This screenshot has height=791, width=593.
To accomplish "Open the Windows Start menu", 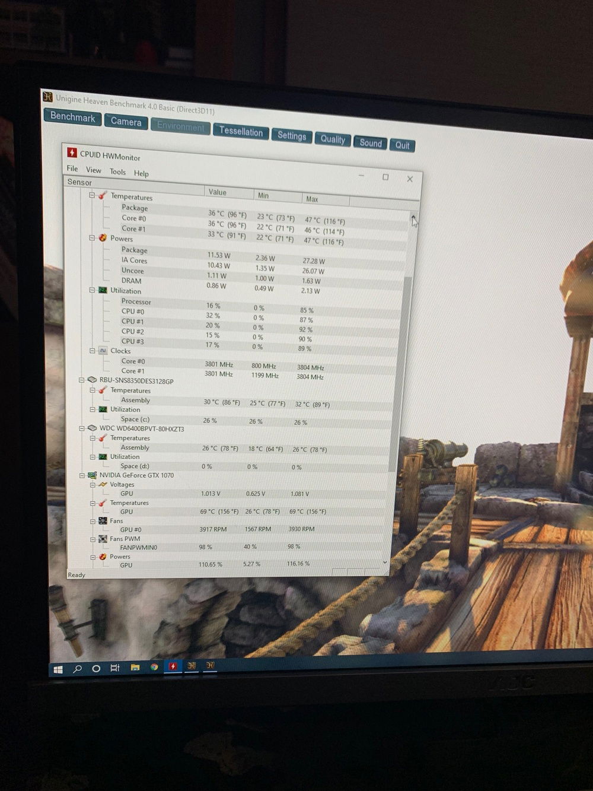I will click(58, 669).
